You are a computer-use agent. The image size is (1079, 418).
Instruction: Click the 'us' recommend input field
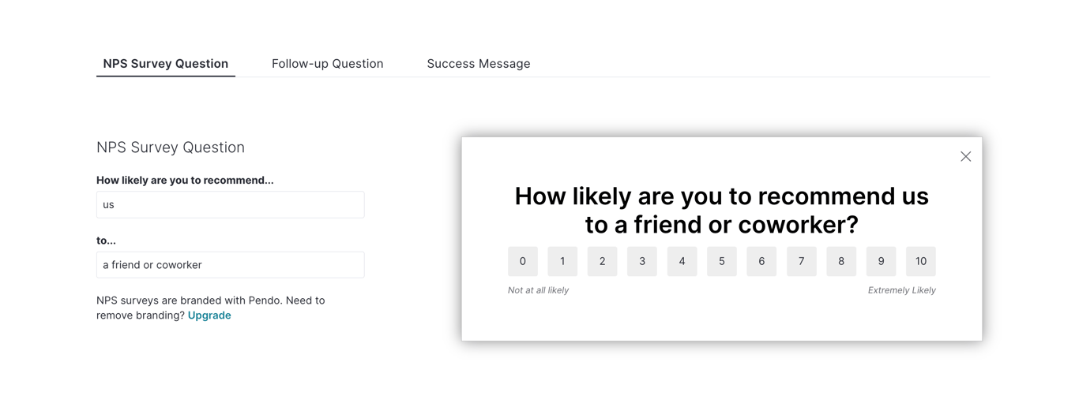(230, 205)
